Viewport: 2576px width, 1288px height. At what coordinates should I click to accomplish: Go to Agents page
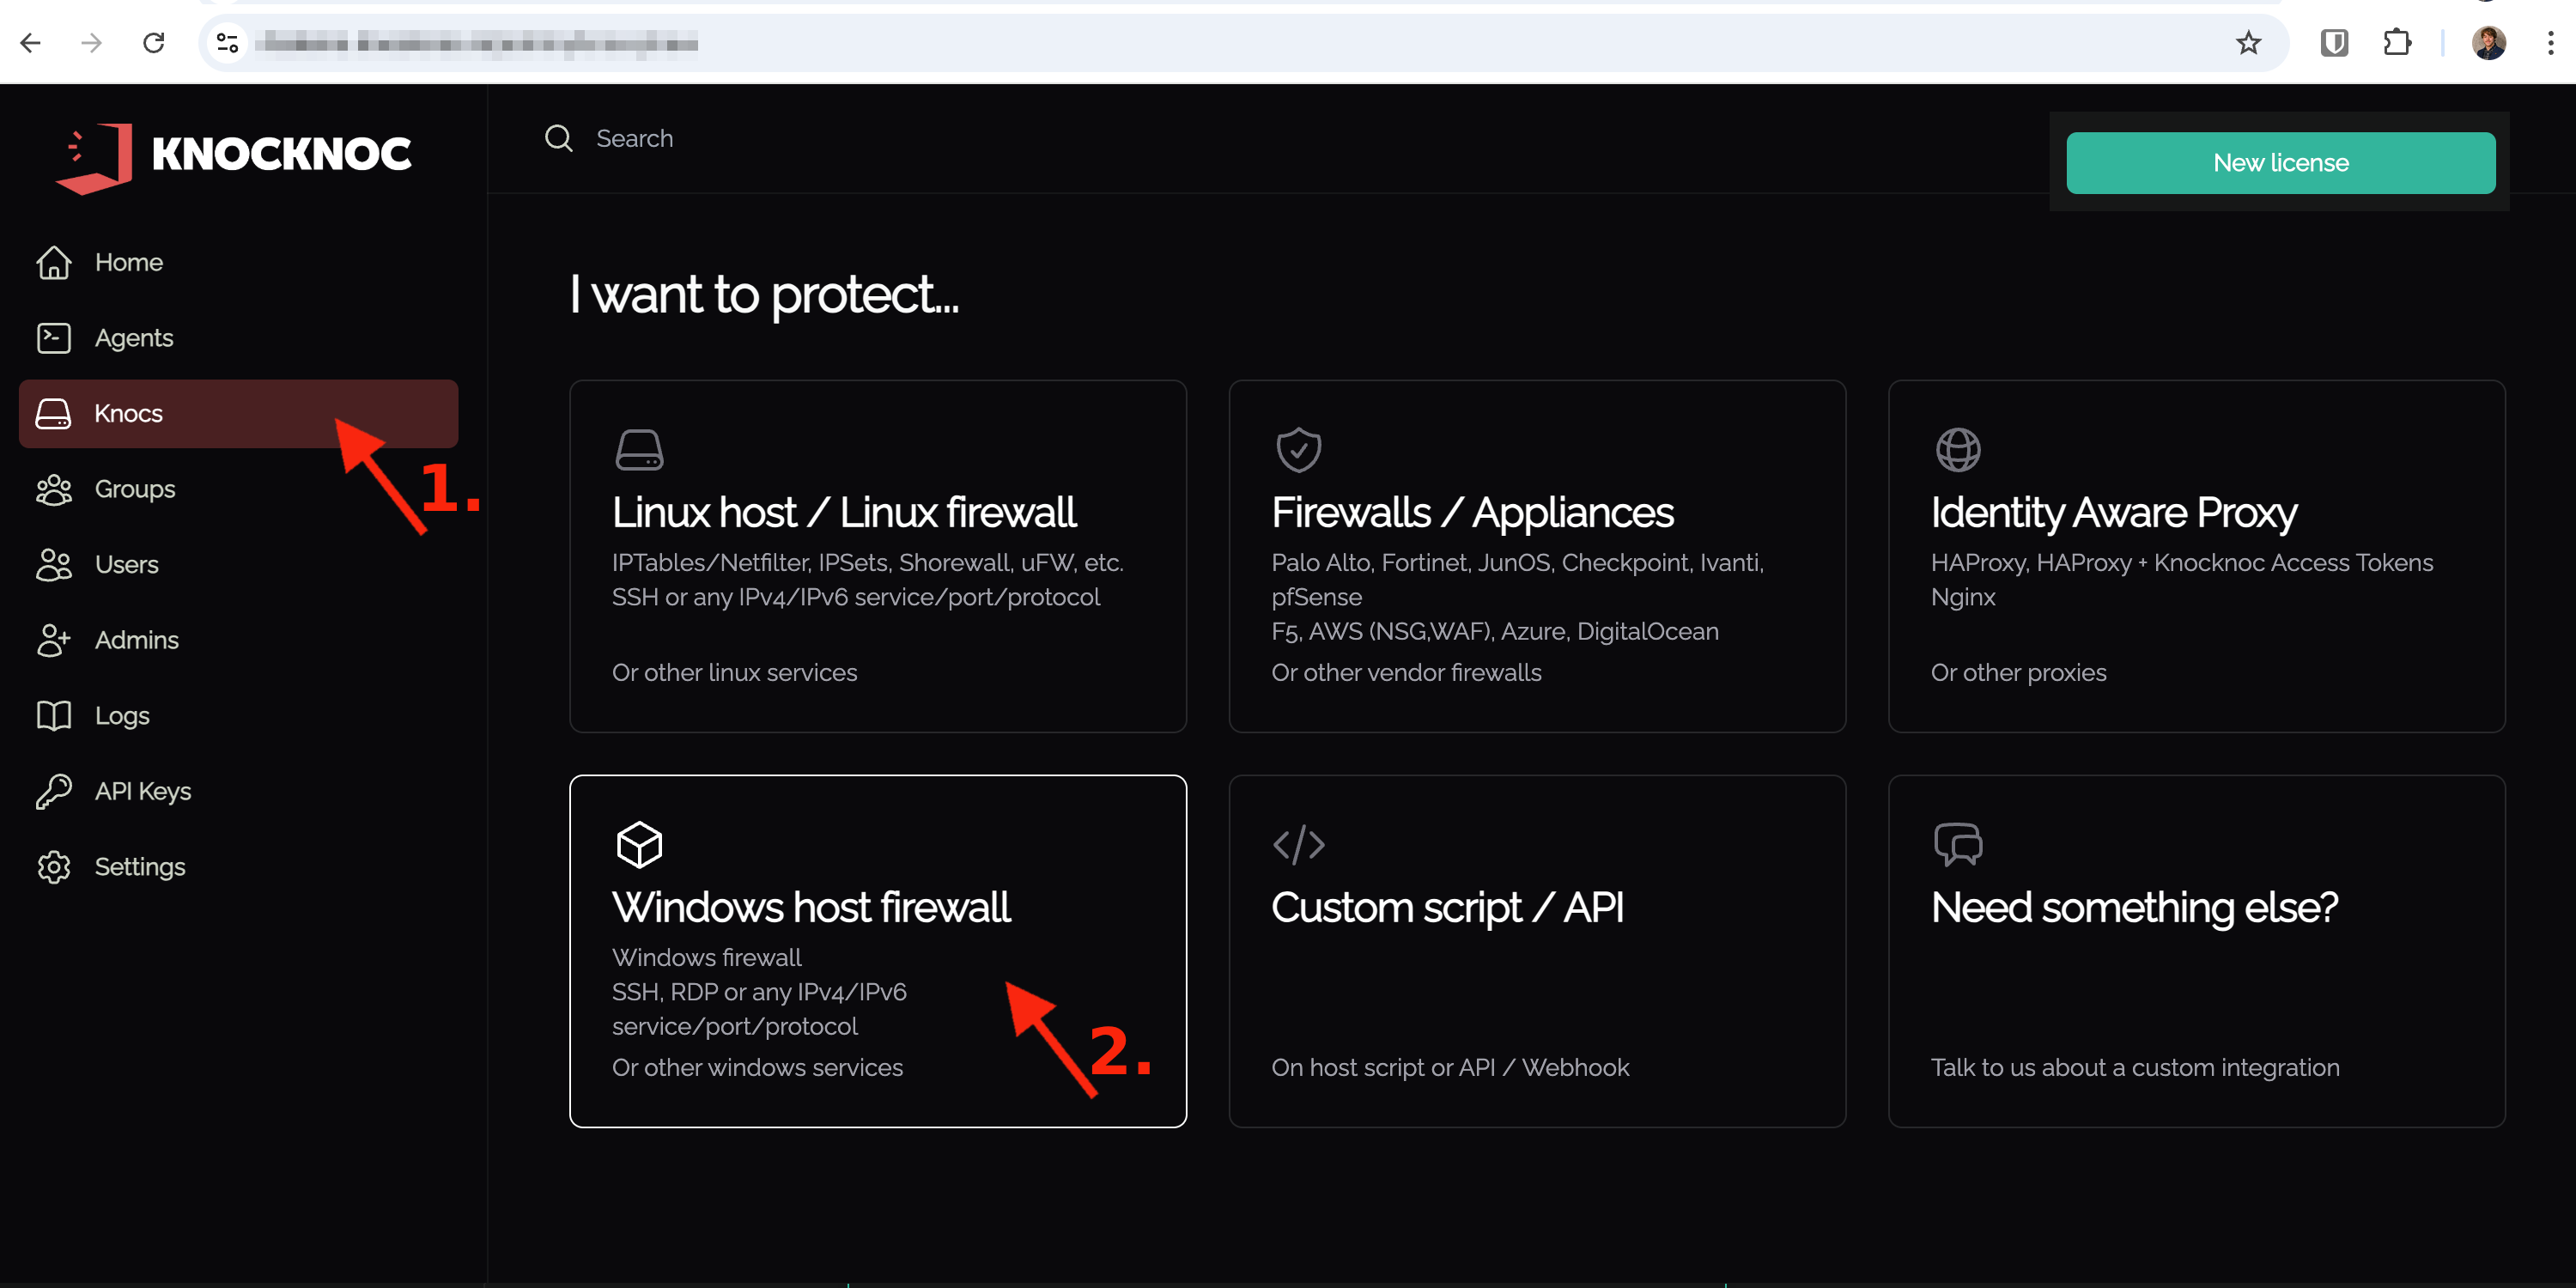[x=133, y=338]
